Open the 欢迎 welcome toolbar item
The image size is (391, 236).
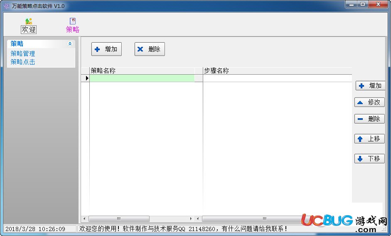(x=29, y=26)
